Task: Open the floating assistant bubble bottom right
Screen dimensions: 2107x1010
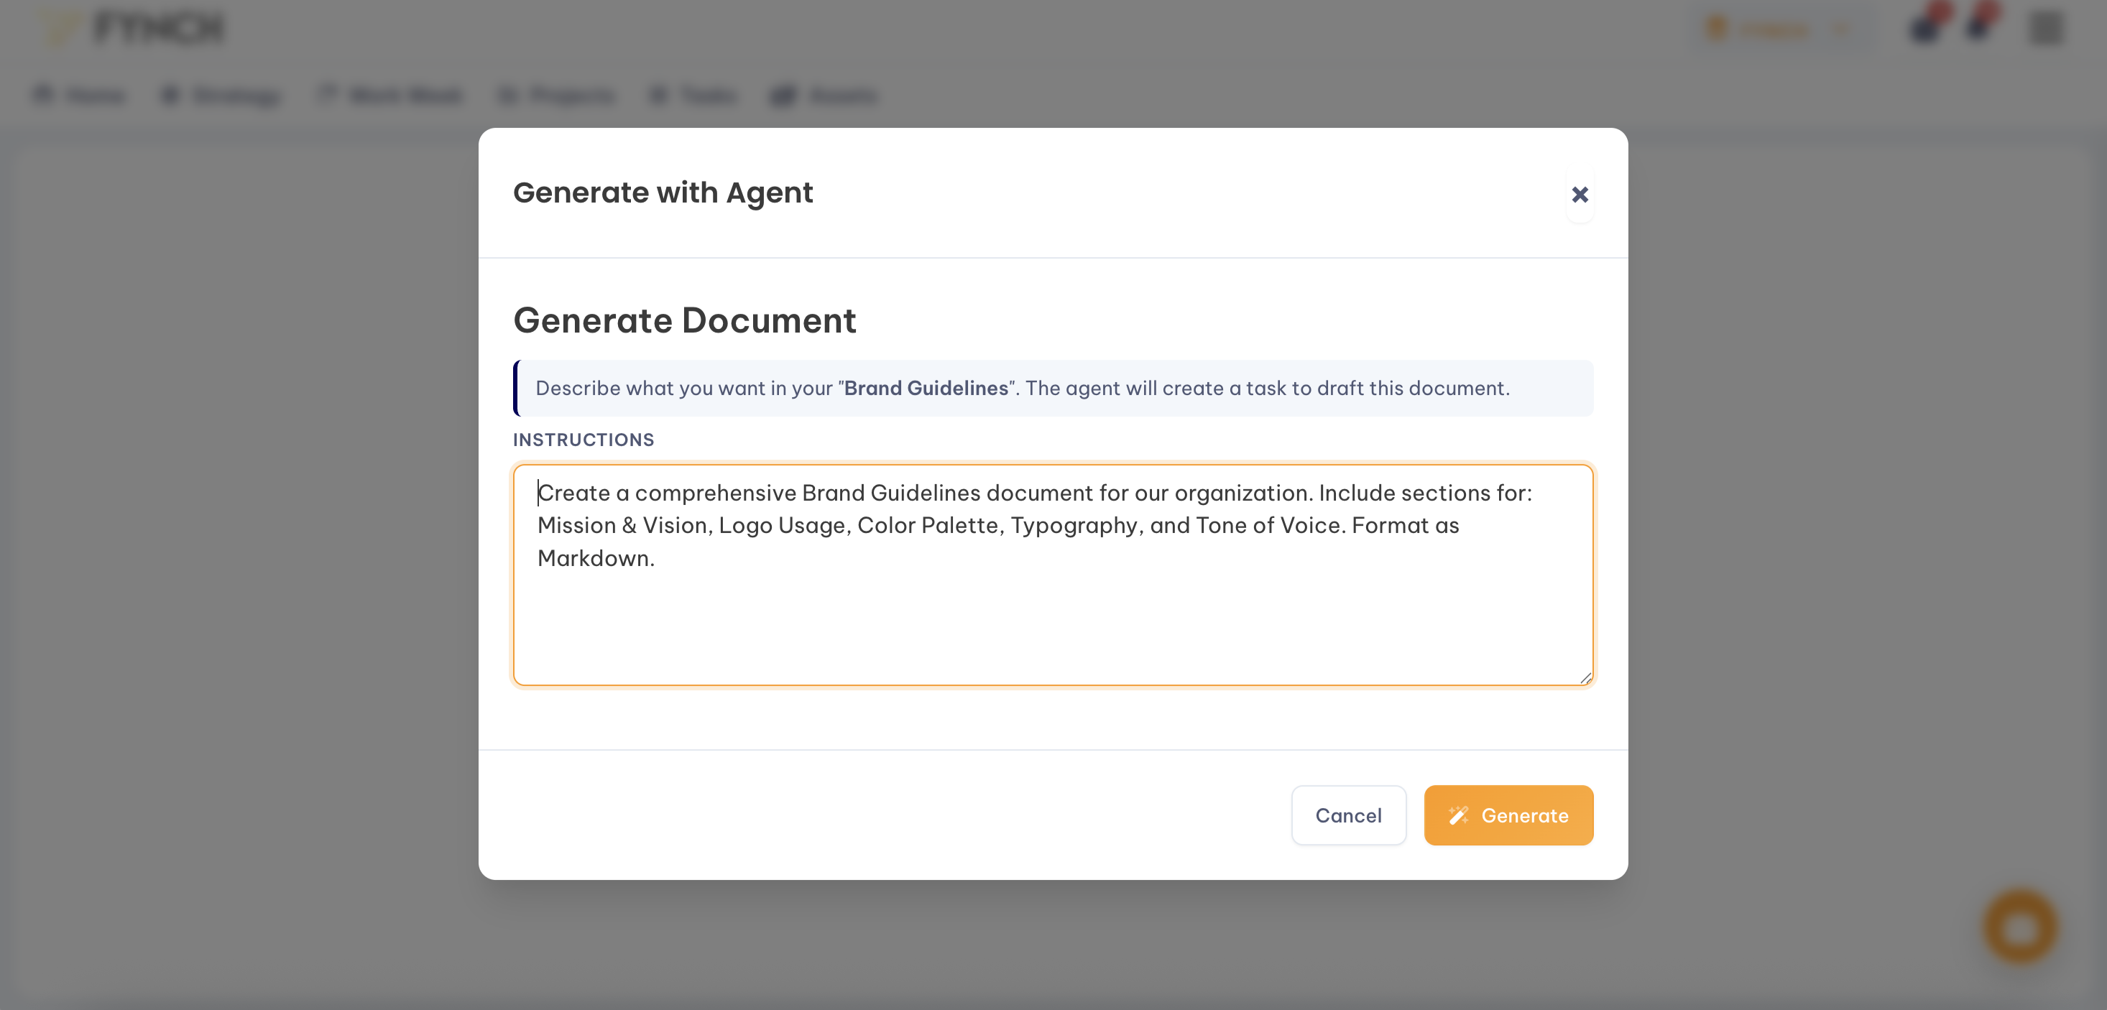Action: pos(2019,927)
